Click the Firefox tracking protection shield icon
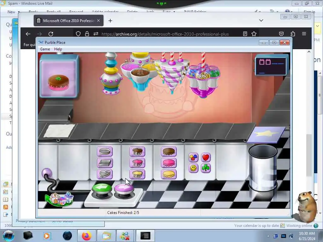323x242 pixels. coord(78,34)
